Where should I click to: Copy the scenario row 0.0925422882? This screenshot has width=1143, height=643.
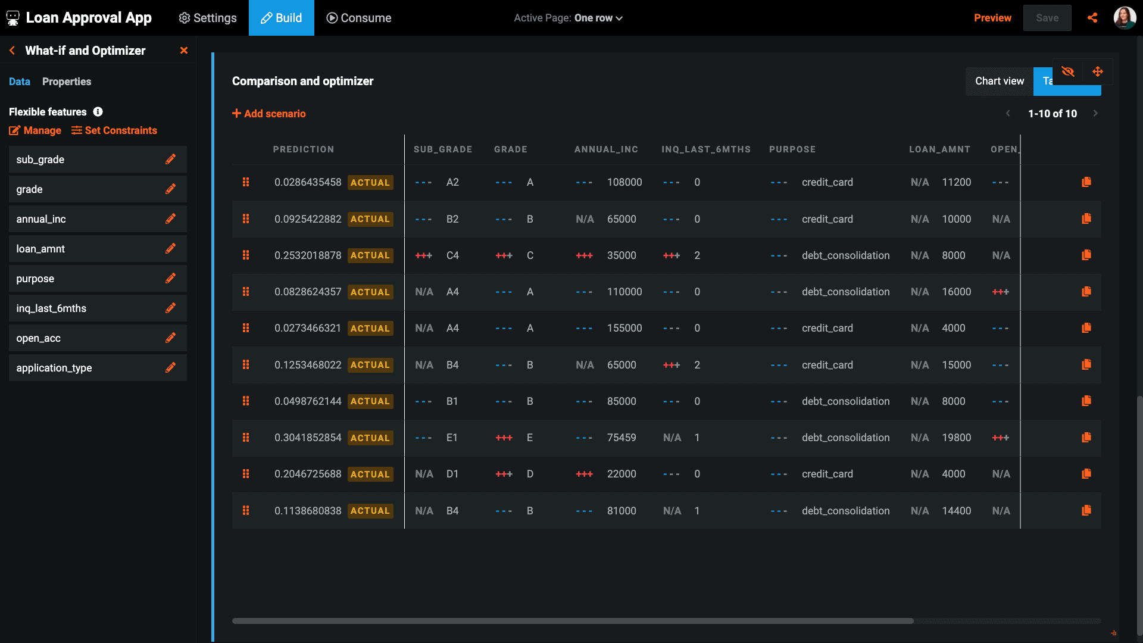(1086, 219)
